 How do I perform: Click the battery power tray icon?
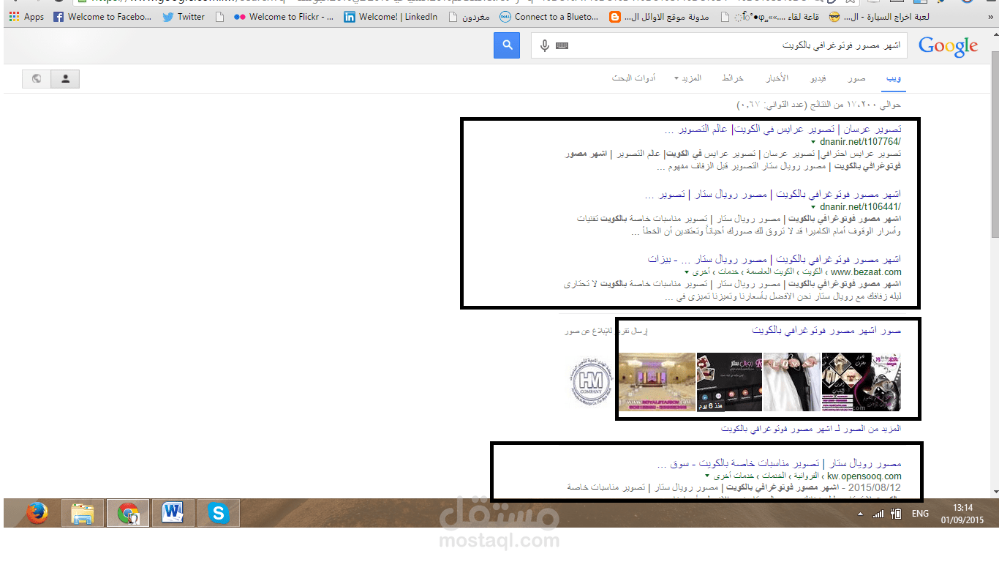tap(896, 514)
